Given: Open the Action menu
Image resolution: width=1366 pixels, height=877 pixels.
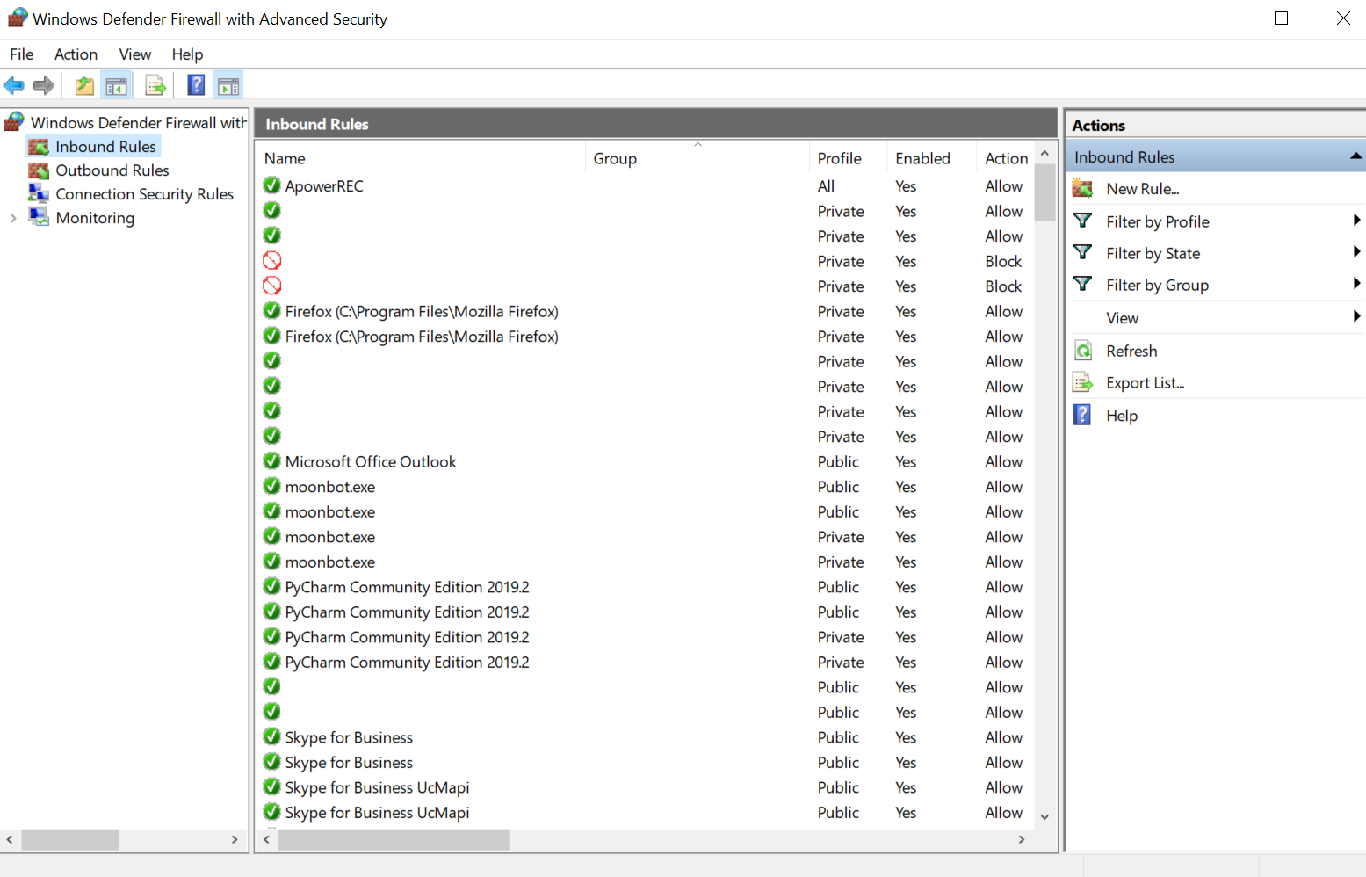Looking at the screenshot, I should (76, 54).
